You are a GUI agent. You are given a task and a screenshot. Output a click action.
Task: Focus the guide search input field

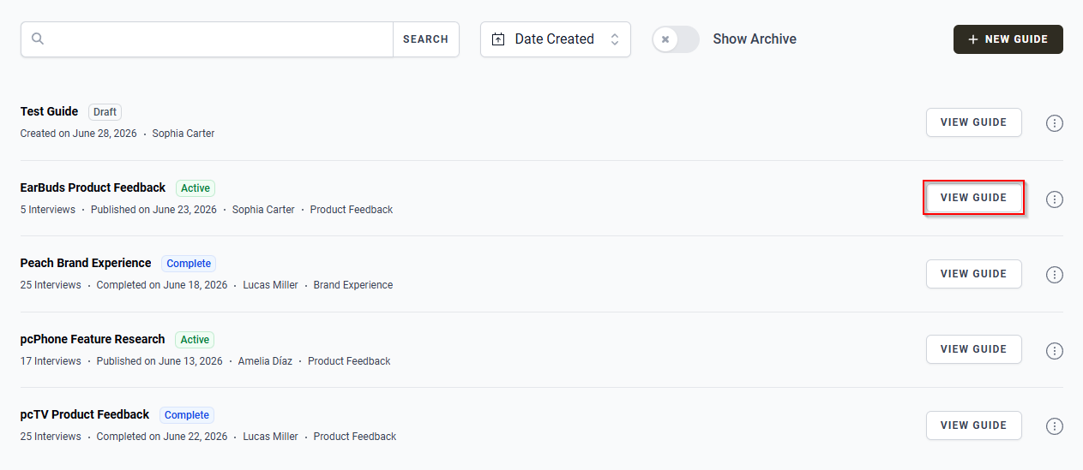[219, 39]
